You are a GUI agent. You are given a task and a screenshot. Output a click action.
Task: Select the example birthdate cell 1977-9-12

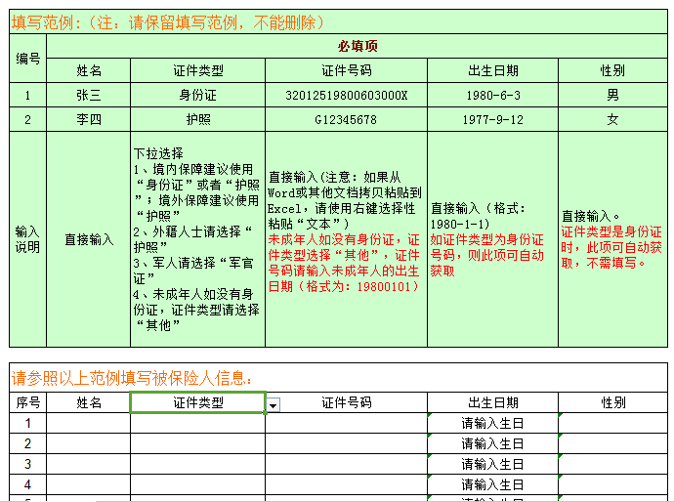coord(492,120)
